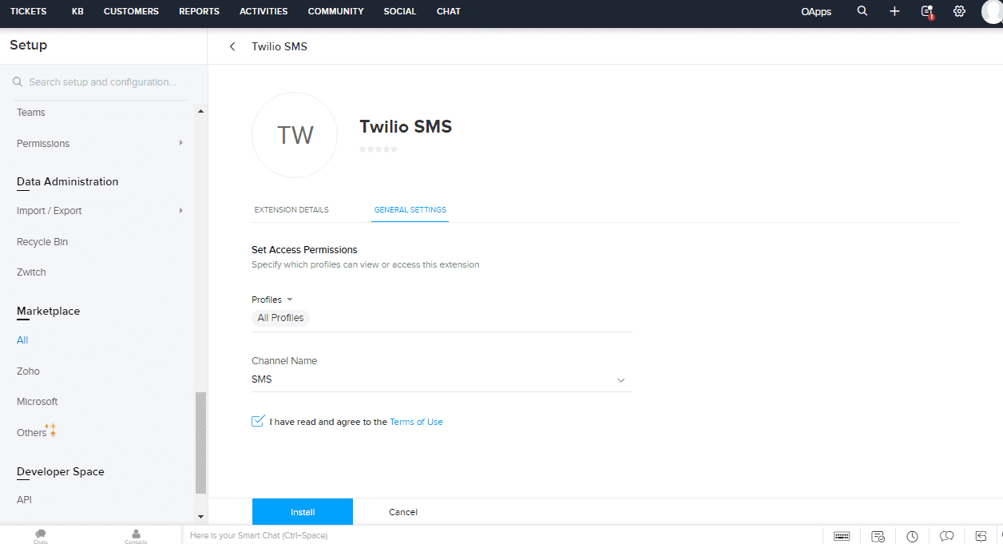Click the sidebar scrollbar up arrow
The width and height of the screenshot is (1003, 544).
click(x=200, y=111)
